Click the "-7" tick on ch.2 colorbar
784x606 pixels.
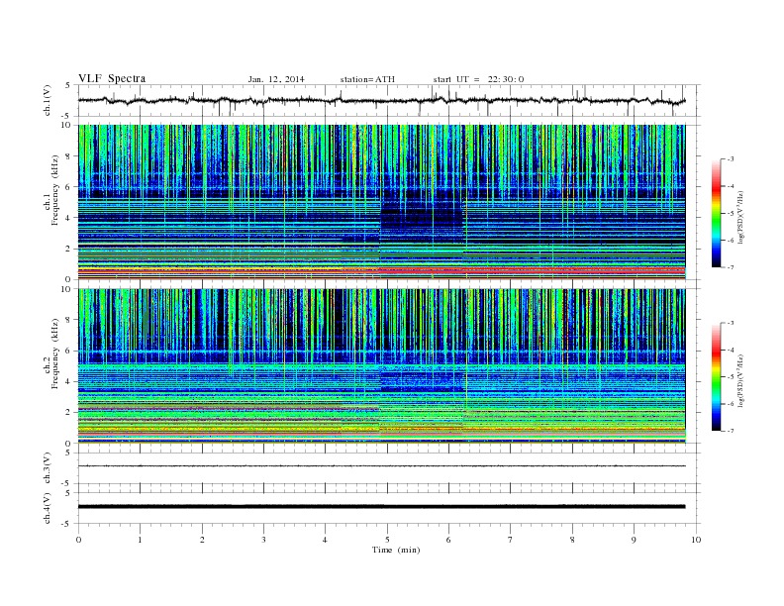tap(730, 431)
